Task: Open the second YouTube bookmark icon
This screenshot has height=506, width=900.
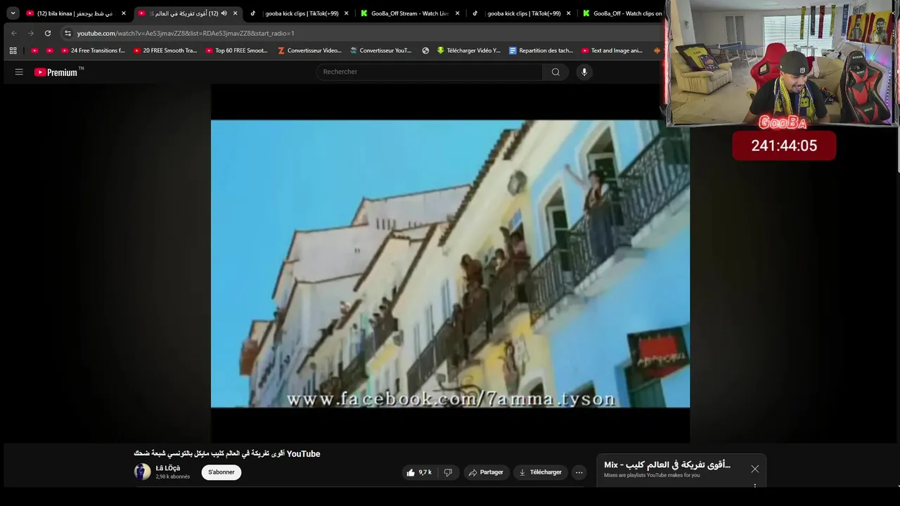Action: coord(49,51)
